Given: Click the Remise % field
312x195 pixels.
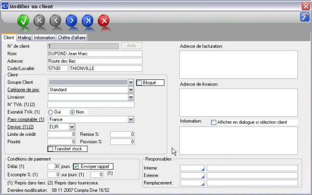Looking at the screenshot, I should click(122, 134).
